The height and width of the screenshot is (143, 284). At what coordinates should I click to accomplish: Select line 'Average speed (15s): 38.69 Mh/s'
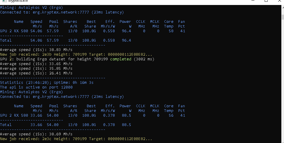coord(36,134)
